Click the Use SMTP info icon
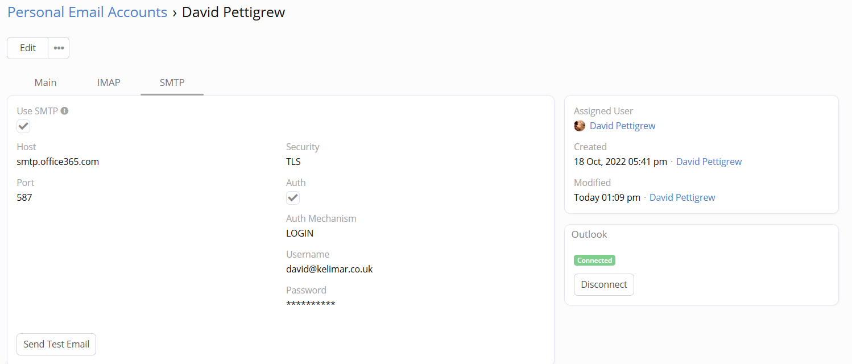852x364 pixels. (x=65, y=111)
